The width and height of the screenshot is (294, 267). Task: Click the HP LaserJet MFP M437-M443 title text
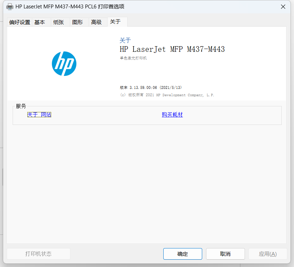point(173,49)
